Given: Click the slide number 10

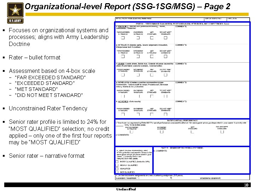Looking at the screenshot, I should pos(246,185).
